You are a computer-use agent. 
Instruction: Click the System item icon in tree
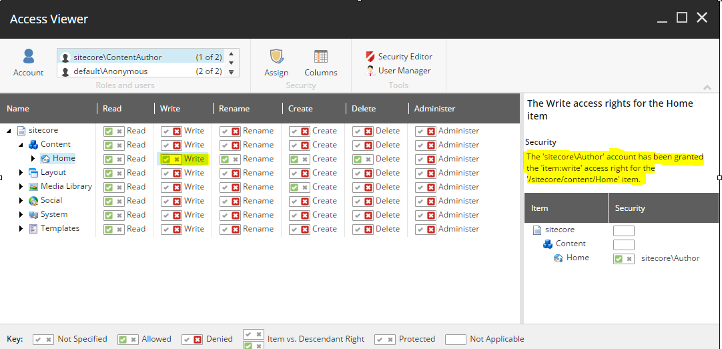click(x=33, y=215)
